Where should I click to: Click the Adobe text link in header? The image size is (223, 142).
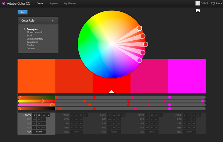tap(219, 3)
